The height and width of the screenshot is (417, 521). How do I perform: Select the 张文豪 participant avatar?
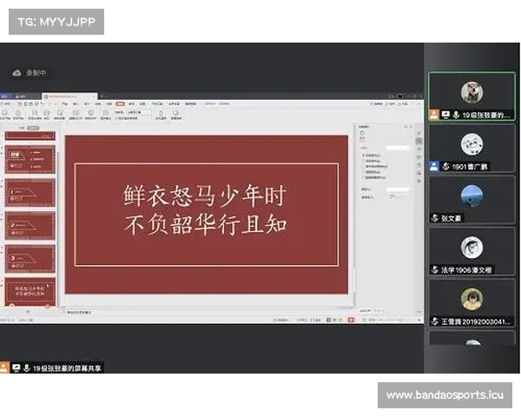472,195
